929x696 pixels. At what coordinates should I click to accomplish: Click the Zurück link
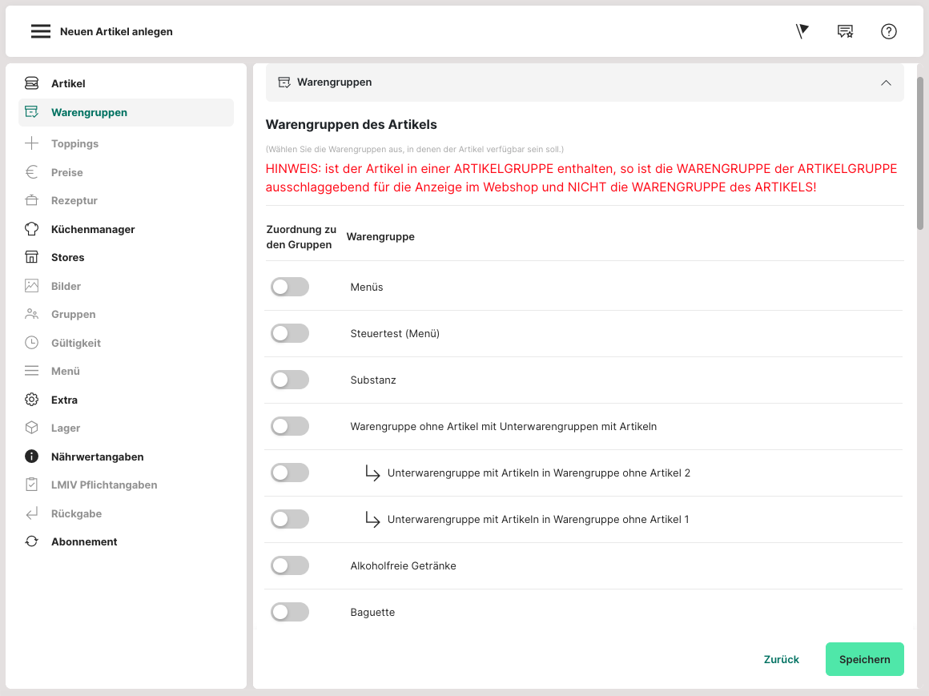[x=781, y=659]
